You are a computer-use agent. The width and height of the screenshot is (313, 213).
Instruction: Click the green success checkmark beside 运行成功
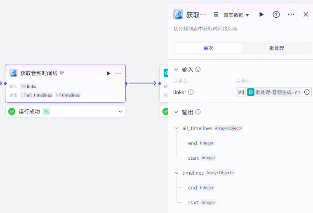pos(12,111)
